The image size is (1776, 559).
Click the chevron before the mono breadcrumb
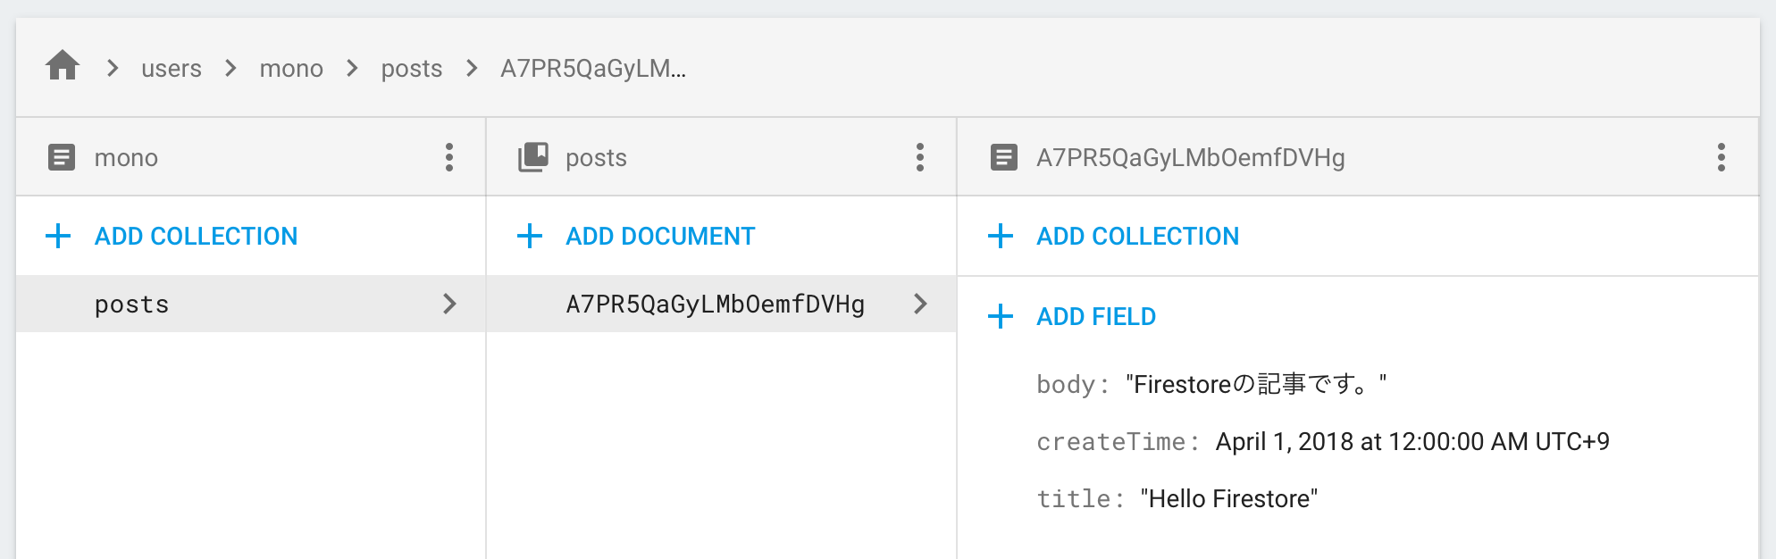click(231, 68)
